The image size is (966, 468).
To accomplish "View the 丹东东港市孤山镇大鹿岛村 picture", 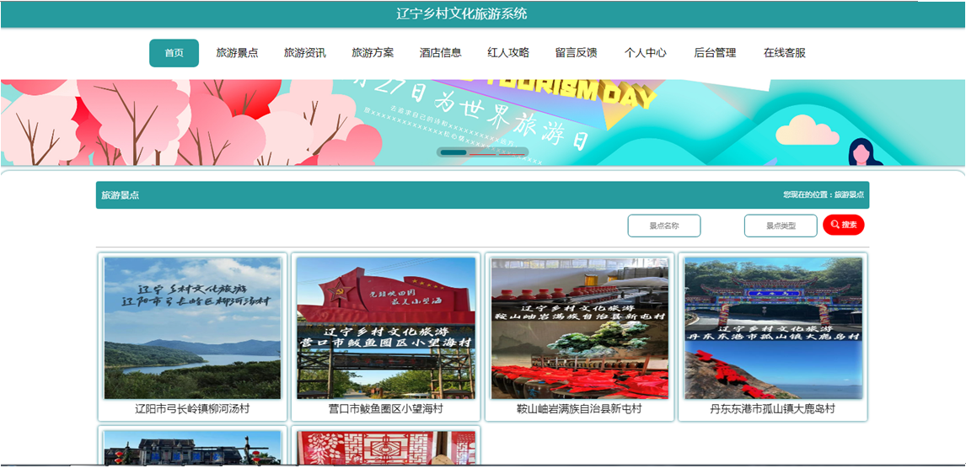I will point(773,327).
